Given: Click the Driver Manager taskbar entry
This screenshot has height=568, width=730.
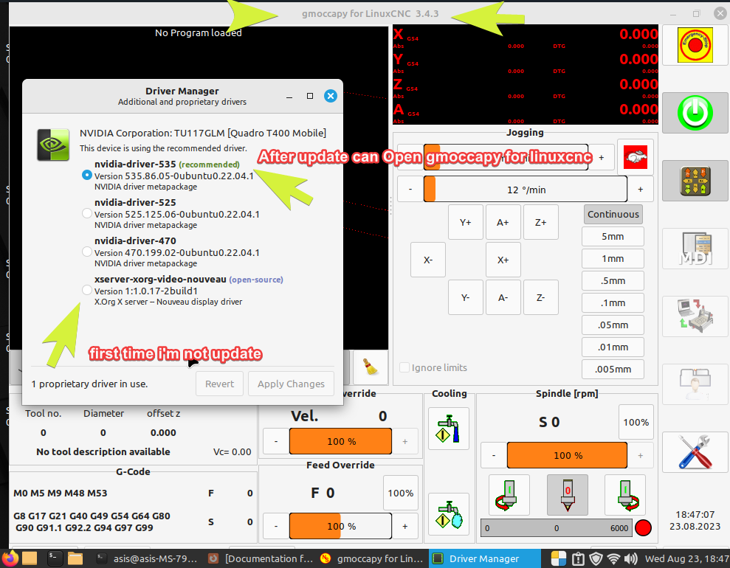Looking at the screenshot, I should (484, 558).
